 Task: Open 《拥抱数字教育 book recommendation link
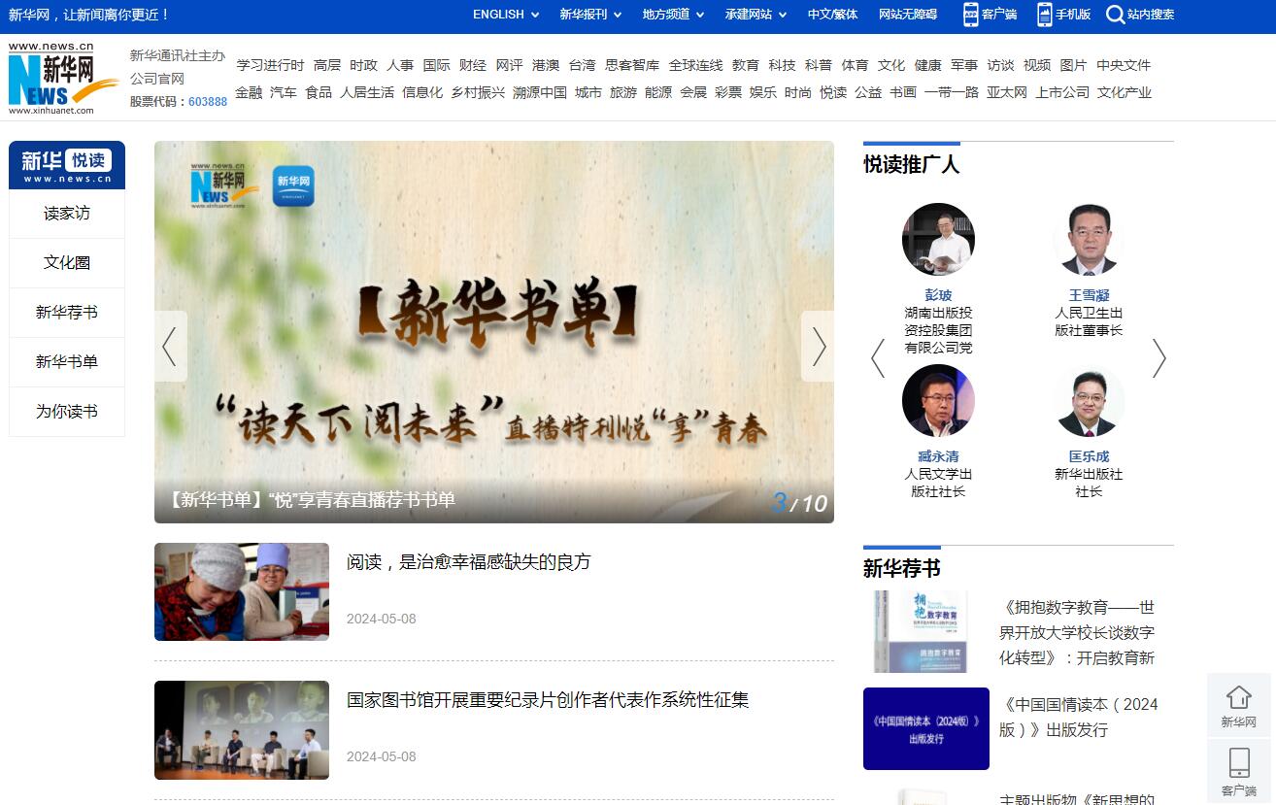pos(1077,632)
